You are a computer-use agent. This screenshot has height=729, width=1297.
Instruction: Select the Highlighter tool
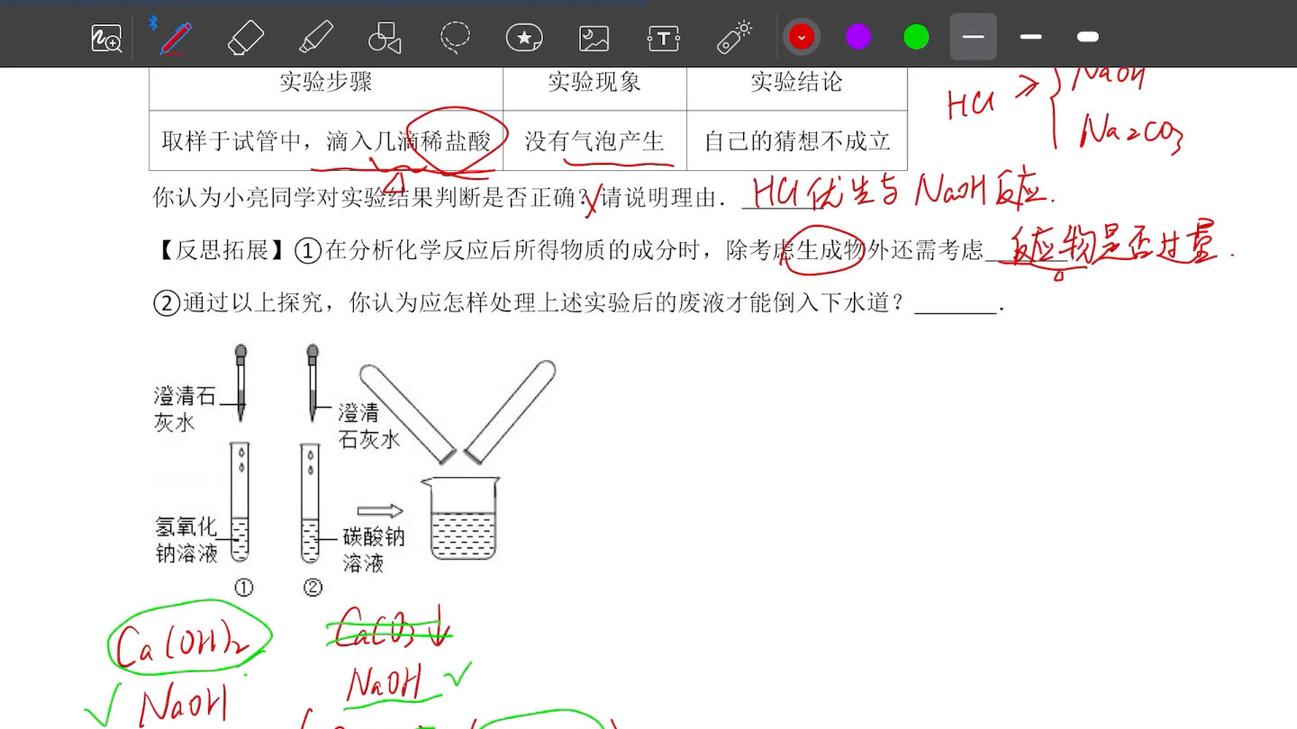coord(316,38)
